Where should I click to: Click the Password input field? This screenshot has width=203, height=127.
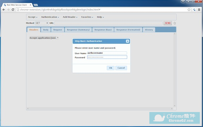(107, 57)
